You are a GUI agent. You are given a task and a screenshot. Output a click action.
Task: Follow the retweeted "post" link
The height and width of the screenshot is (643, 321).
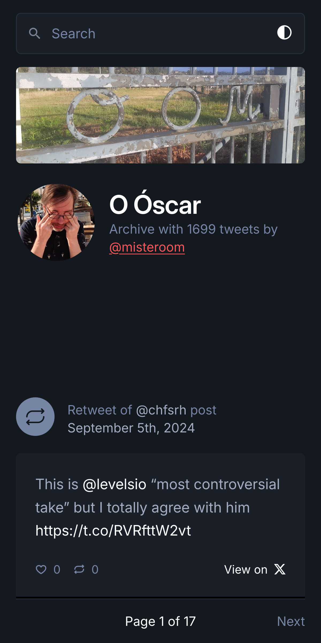[203, 410]
